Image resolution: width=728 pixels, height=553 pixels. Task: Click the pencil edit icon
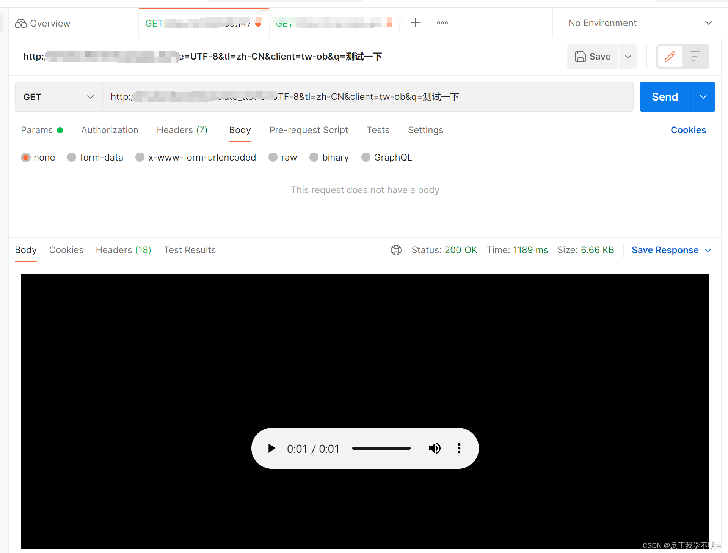point(670,57)
